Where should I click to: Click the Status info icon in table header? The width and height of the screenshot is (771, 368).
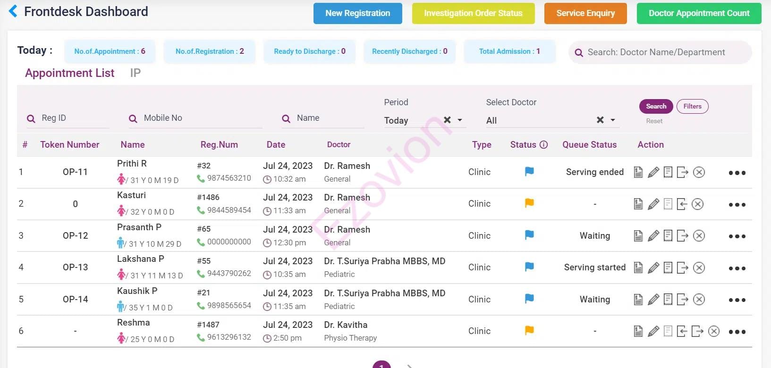tap(543, 145)
